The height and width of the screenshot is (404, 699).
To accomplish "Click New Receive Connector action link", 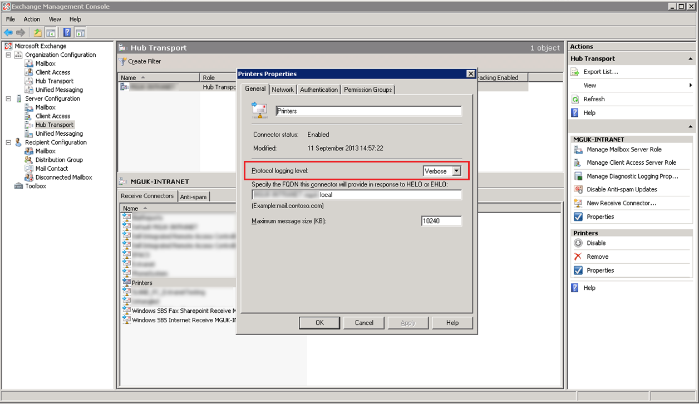I will [x=622, y=203].
